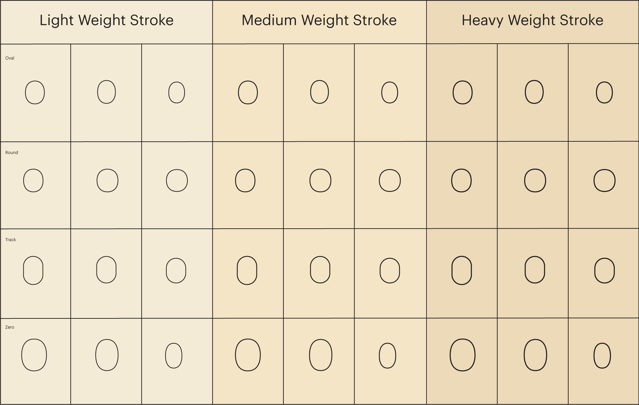Choose the narrow third light-weight Zero shape
639x405 pixels.
[174, 356]
